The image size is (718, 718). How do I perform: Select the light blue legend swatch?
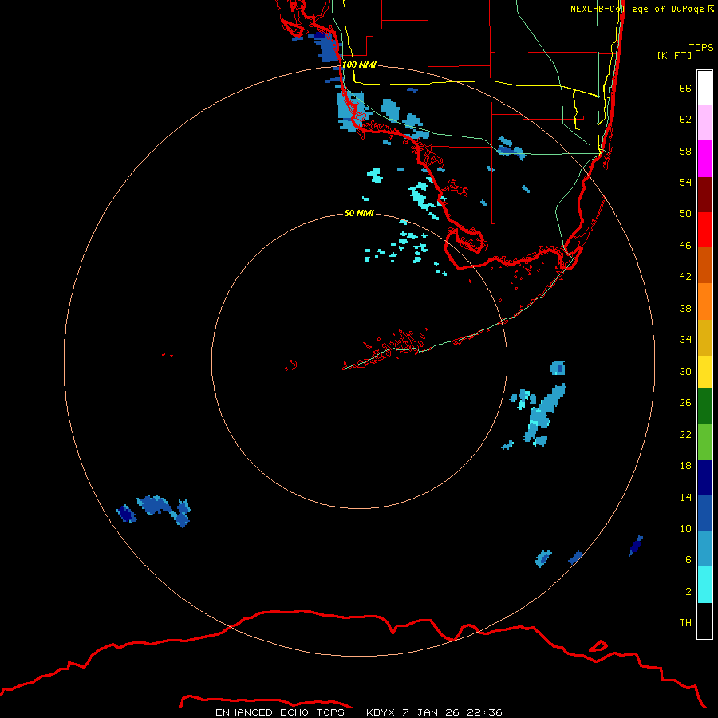click(x=704, y=549)
